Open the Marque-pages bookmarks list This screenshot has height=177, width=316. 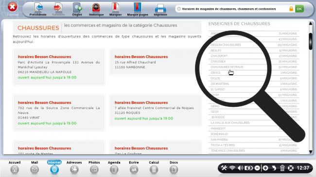point(138,8)
